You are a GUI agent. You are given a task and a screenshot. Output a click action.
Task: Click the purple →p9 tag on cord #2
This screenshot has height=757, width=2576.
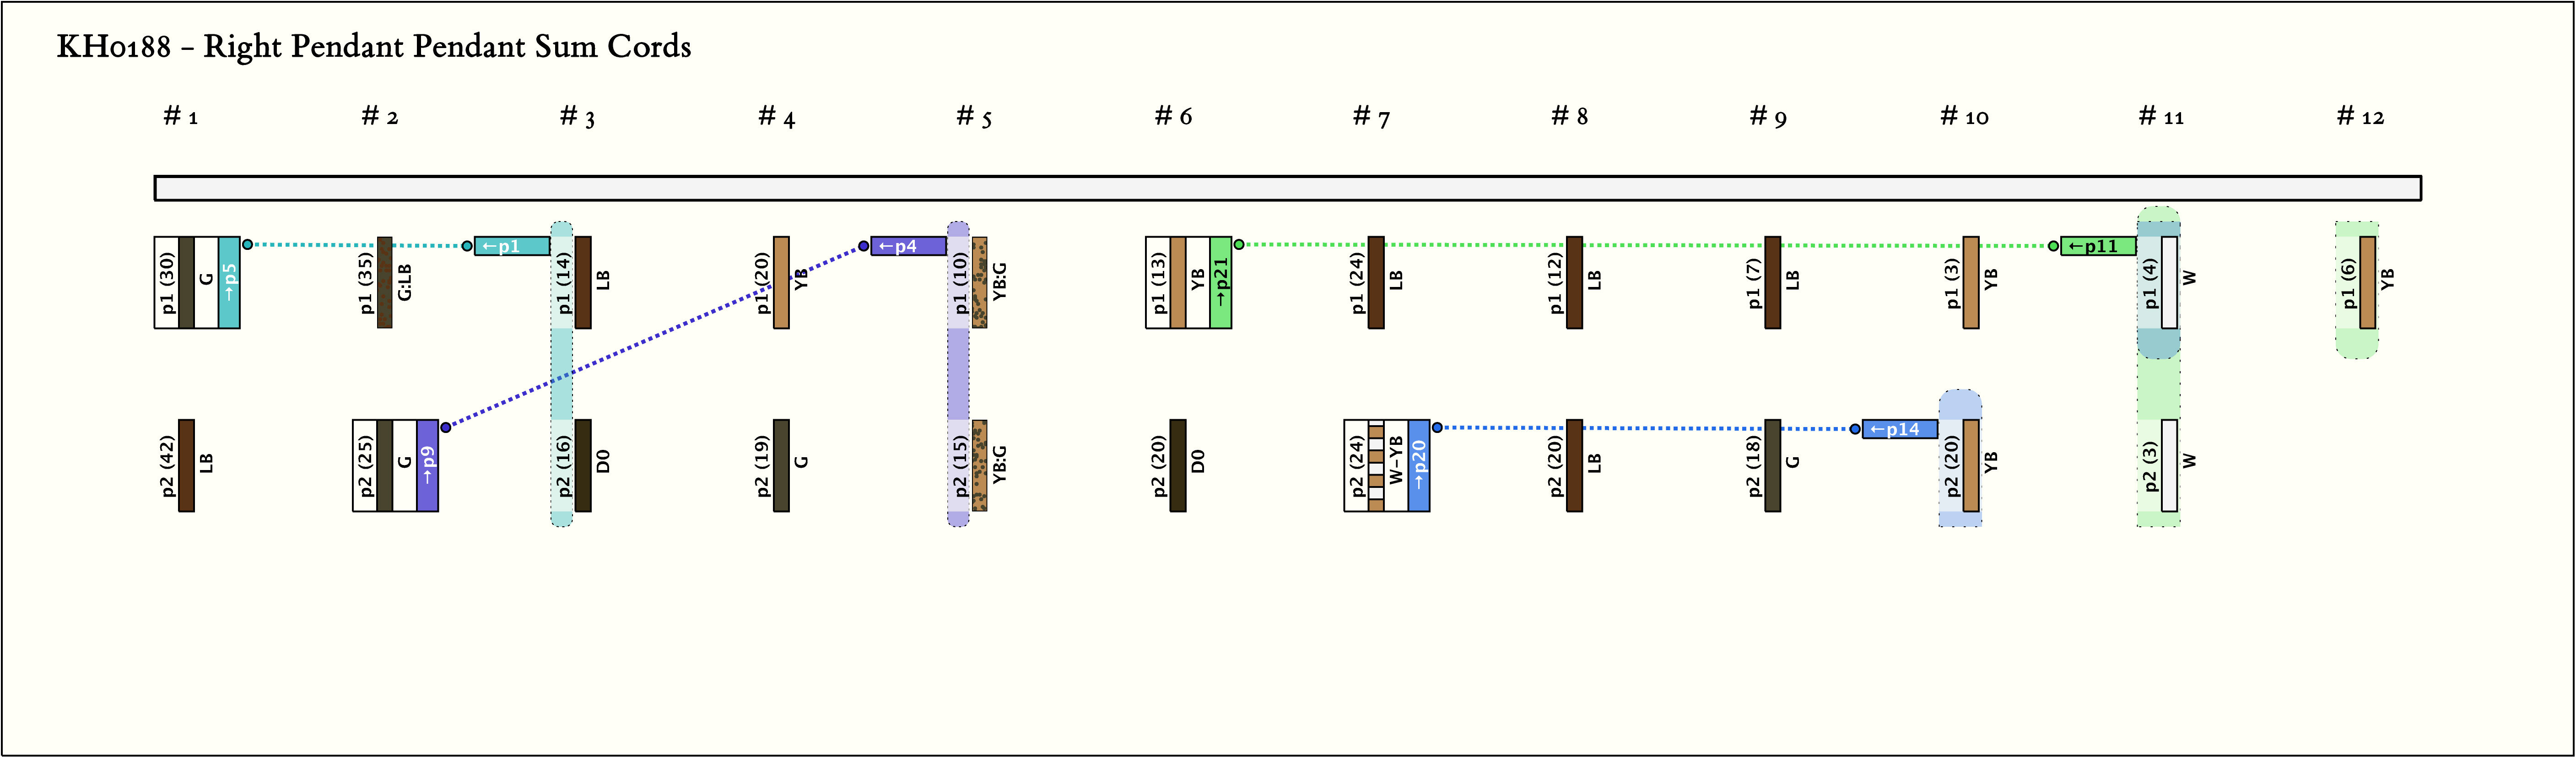[427, 465]
